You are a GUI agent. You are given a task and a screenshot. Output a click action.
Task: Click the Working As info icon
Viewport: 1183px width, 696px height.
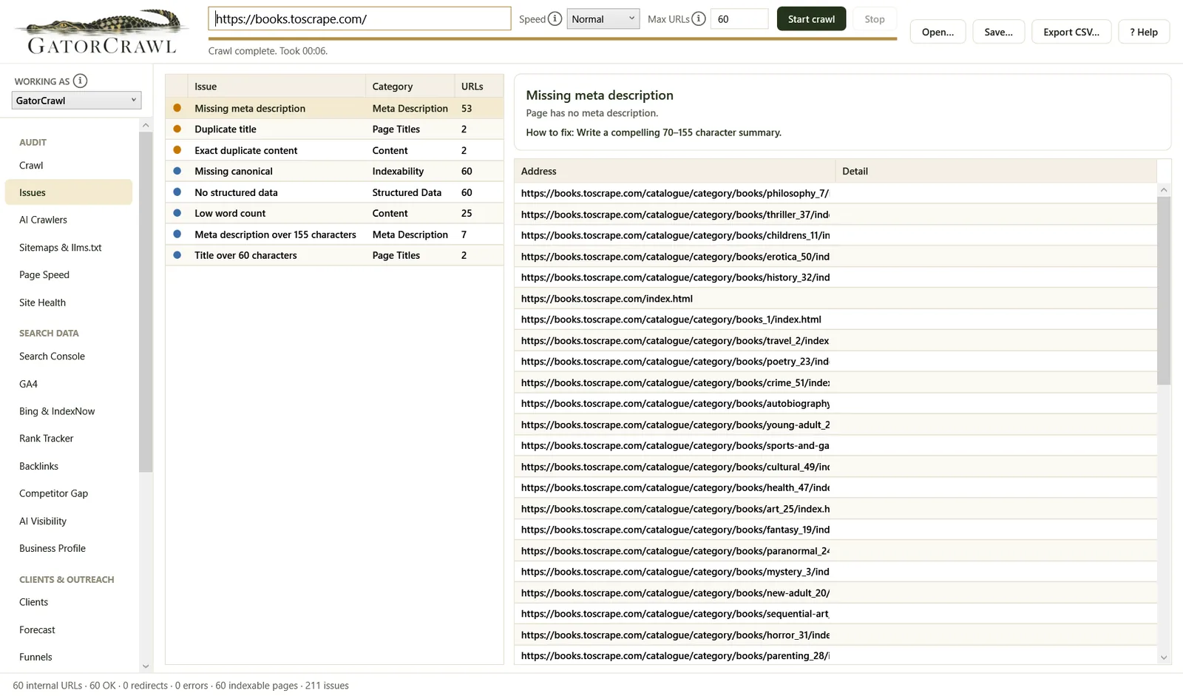coord(80,81)
